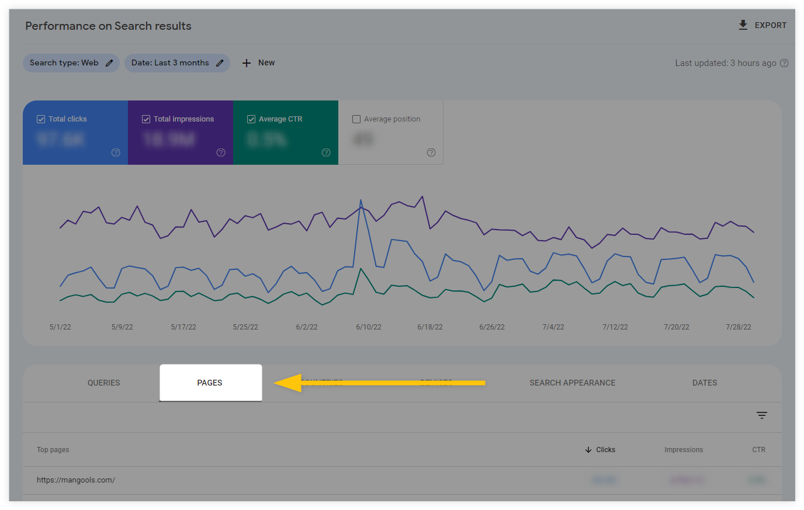Click the chart spike near 6/10/22
The height and width of the screenshot is (510, 804).
pos(361,201)
